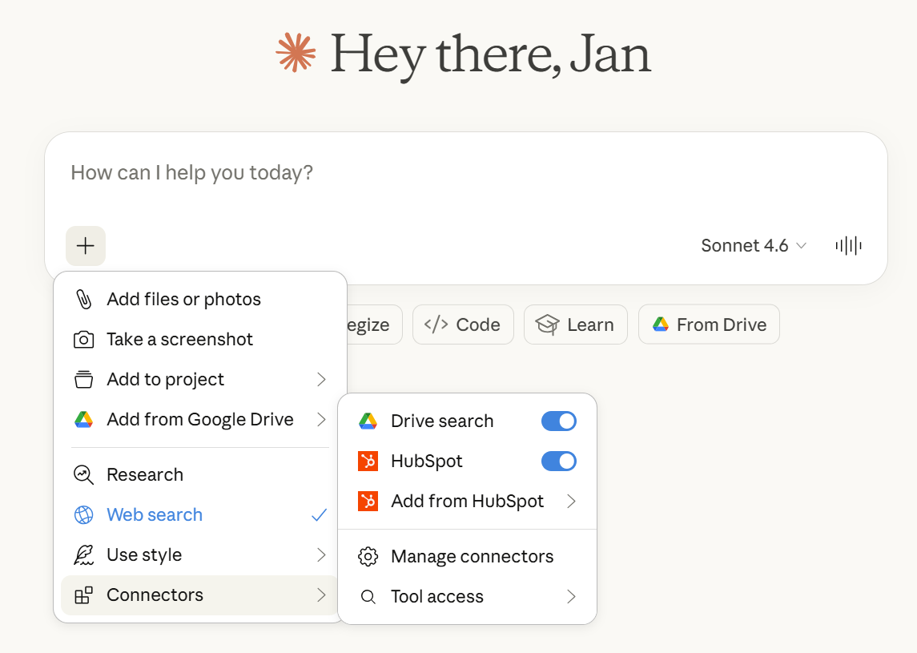
Task: Click the voice mode waveform icon
Action: click(848, 246)
